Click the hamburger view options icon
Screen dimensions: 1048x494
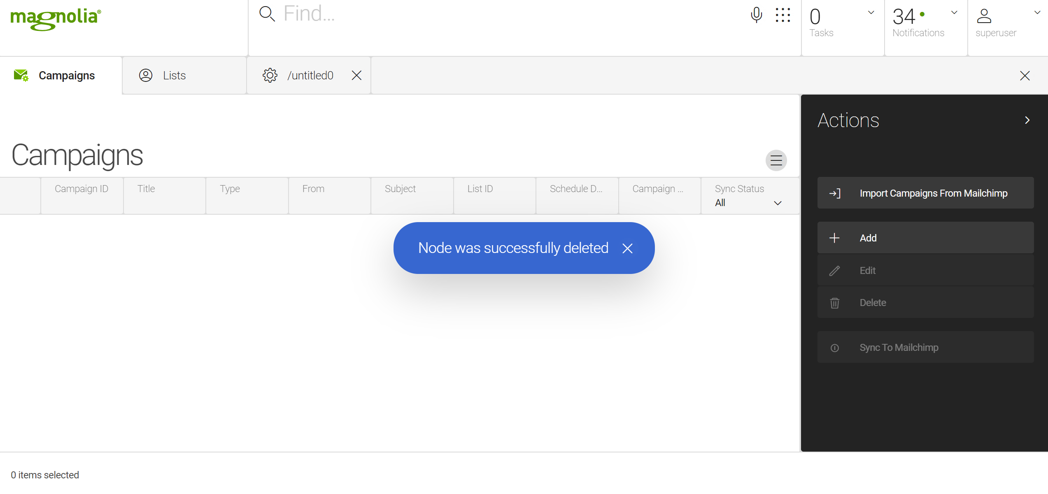pos(776,160)
